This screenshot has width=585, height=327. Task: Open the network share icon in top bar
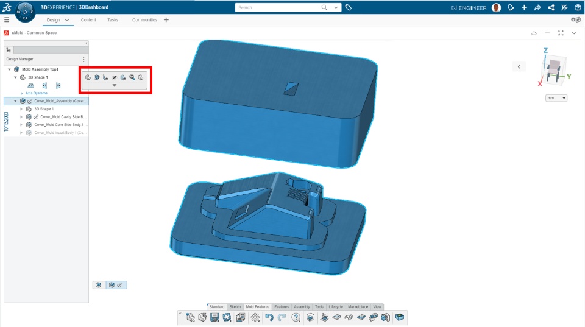point(551,7)
